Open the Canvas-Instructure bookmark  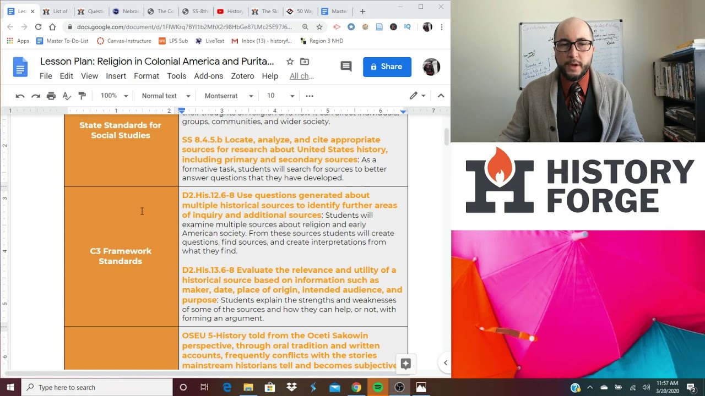124,41
